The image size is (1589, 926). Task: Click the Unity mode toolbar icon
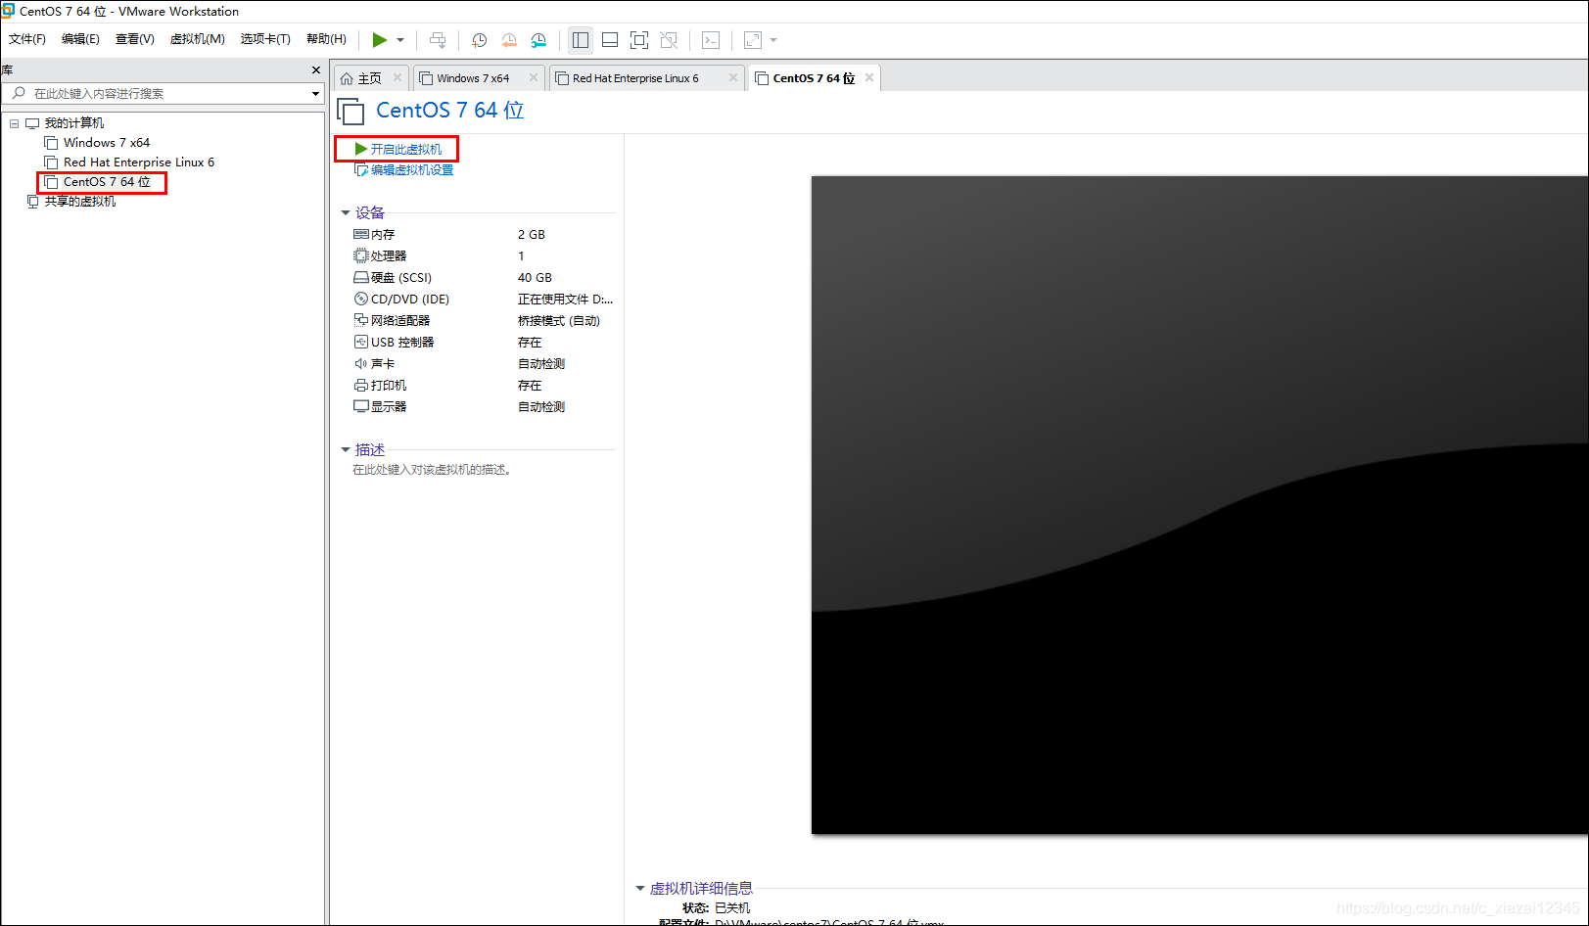click(x=669, y=40)
